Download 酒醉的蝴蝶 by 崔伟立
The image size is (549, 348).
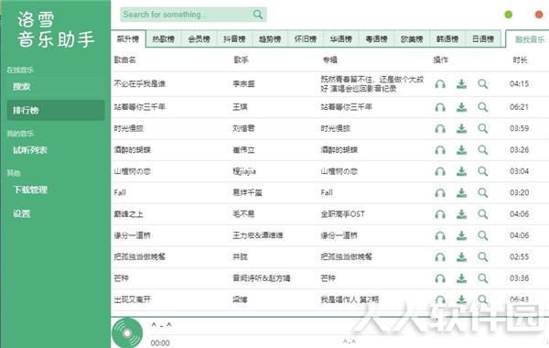point(461,150)
